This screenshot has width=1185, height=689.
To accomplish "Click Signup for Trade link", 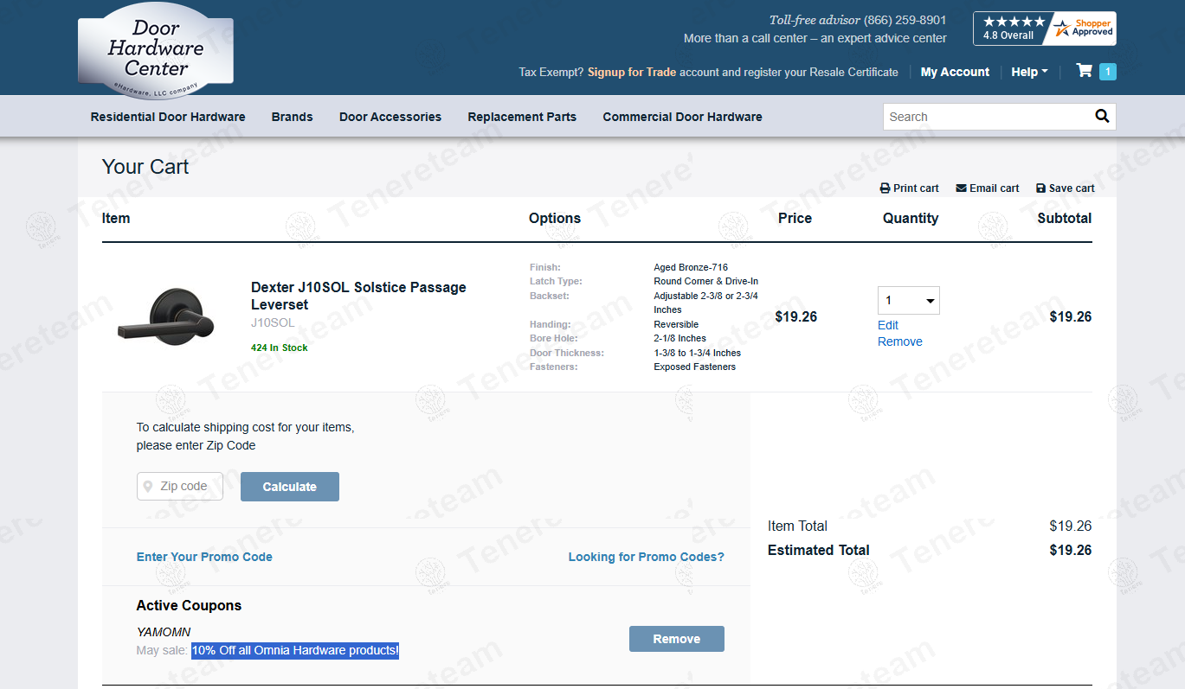I will pyautogui.click(x=632, y=73).
